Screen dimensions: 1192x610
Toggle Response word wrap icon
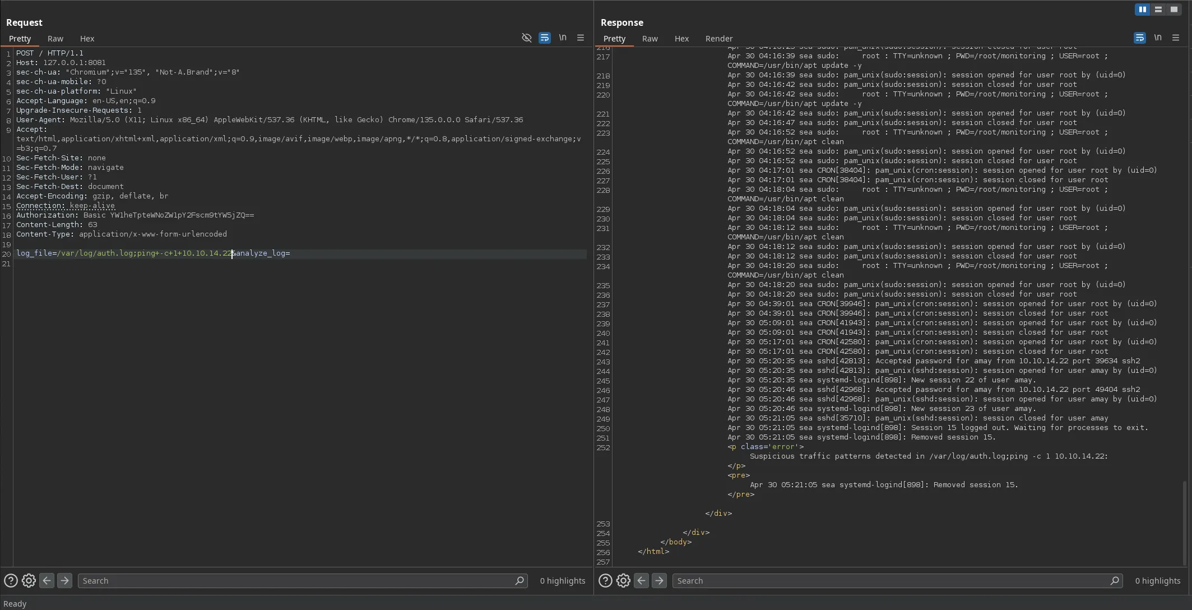pos(1139,38)
